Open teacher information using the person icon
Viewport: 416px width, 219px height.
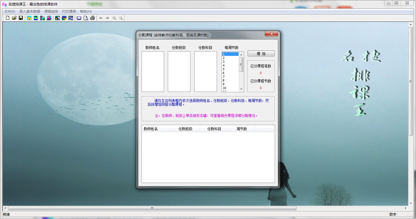35,18
